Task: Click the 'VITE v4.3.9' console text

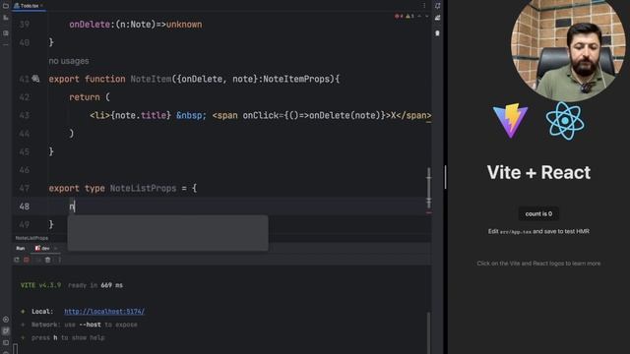Action: pyautogui.click(x=40, y=285)
